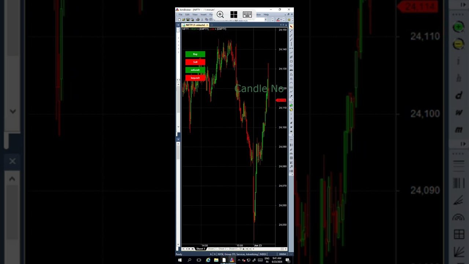Toggle the sheet lock icon
The height and width of the screenshot is (264, 469).
[243, 249]
